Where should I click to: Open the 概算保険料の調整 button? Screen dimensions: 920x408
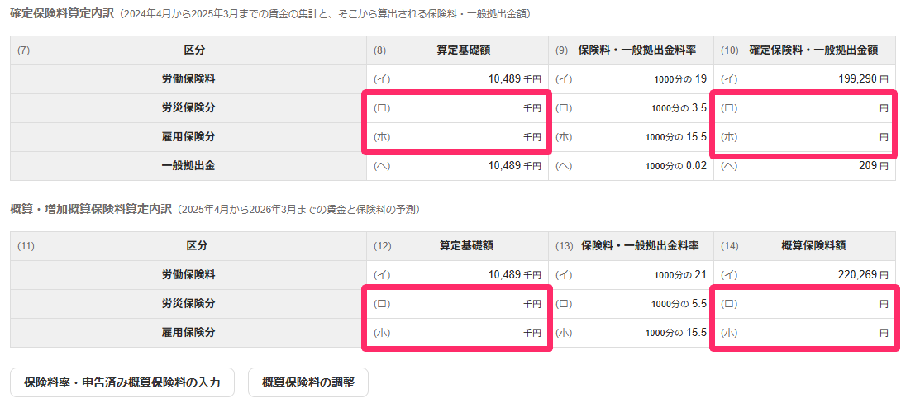[308, 382]
